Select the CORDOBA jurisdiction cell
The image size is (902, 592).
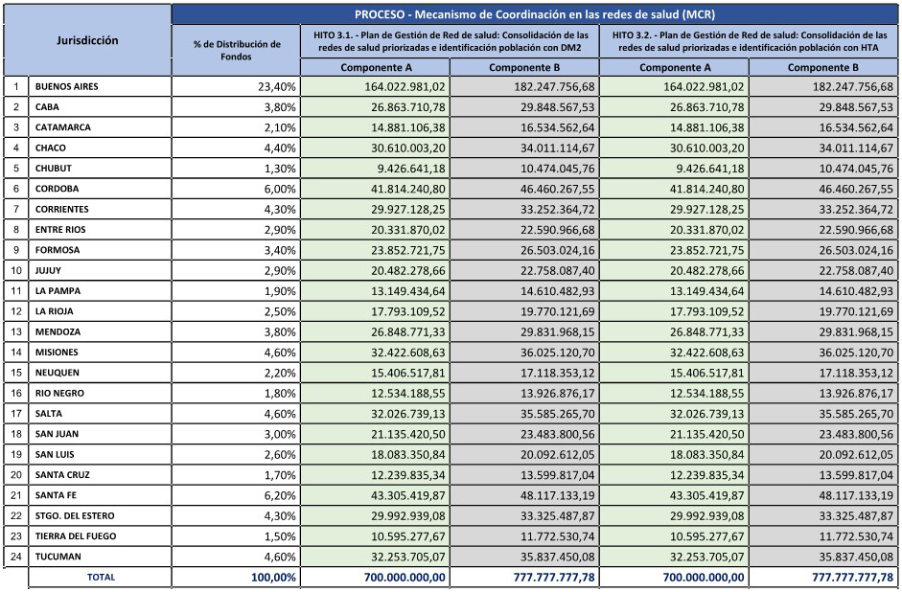[x=100, y=189]
